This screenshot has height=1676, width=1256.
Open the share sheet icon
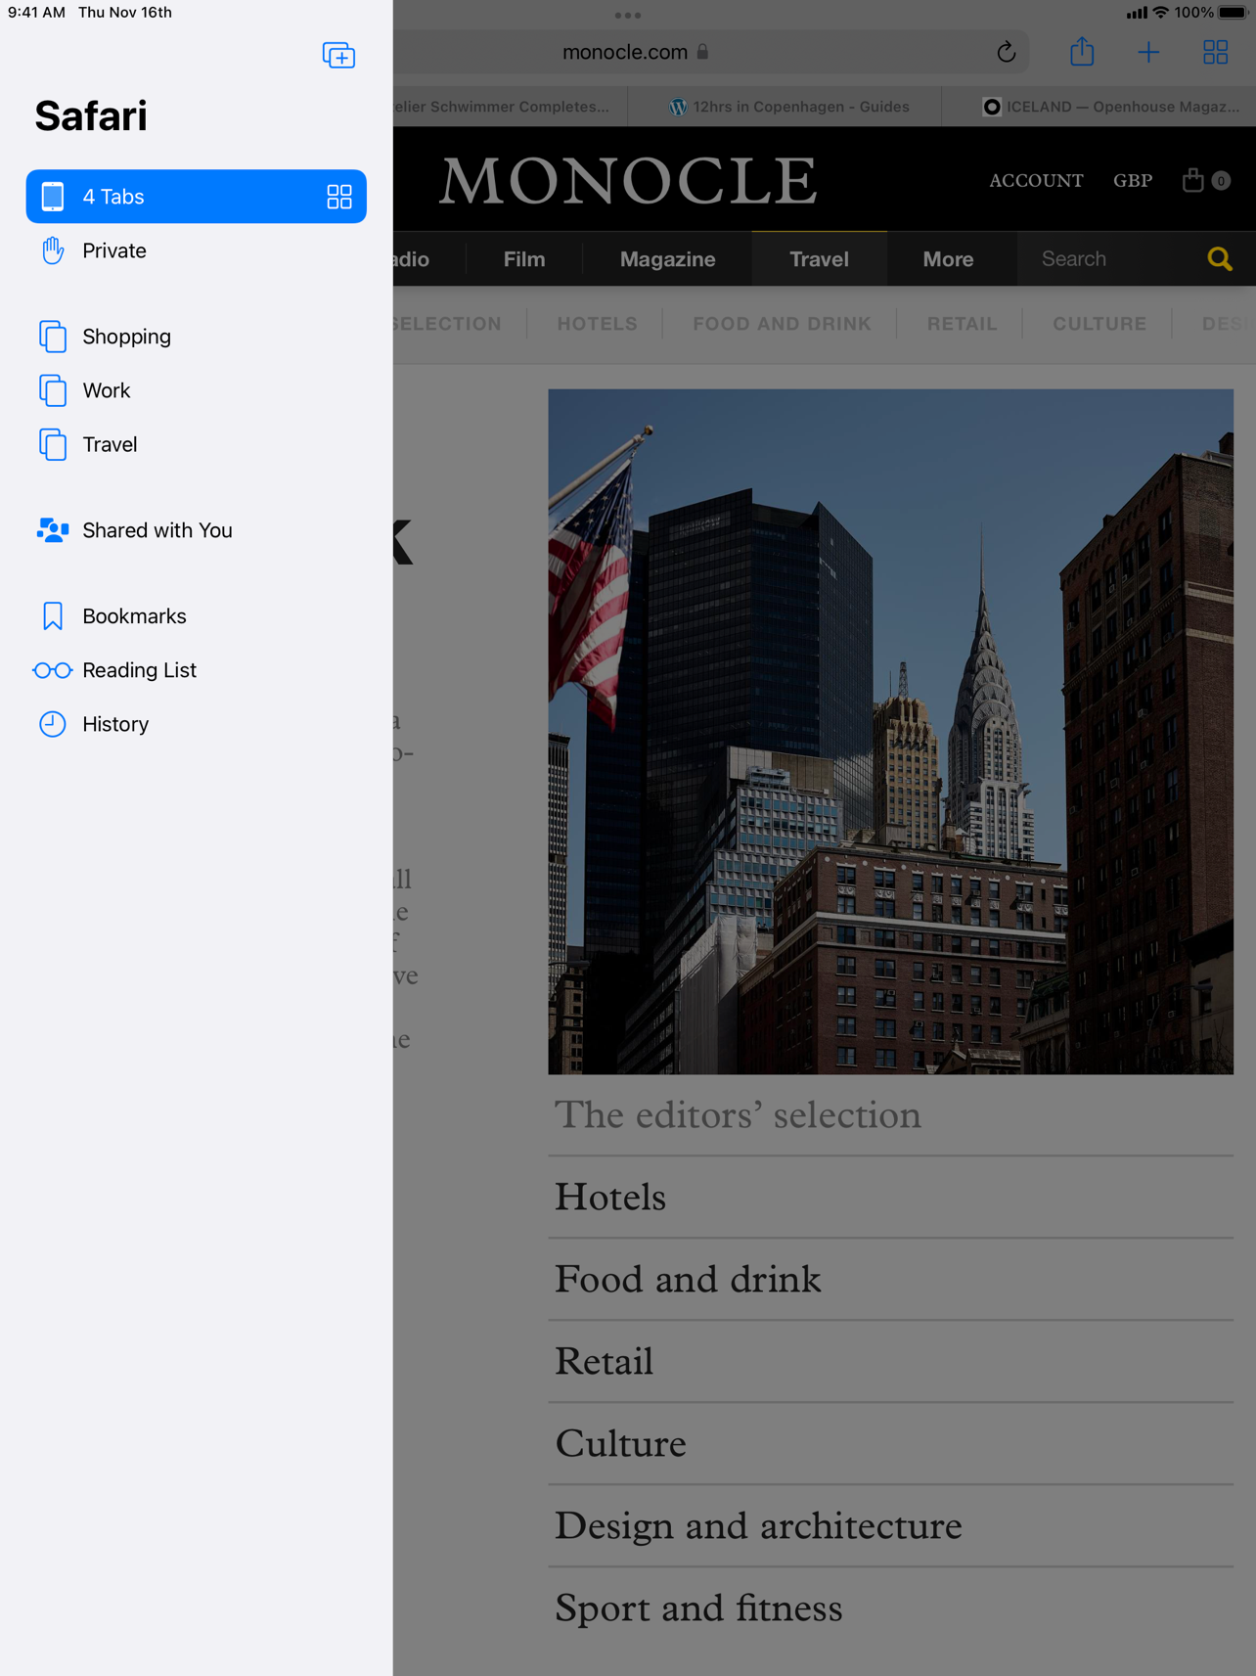[x=1082, y=52]
